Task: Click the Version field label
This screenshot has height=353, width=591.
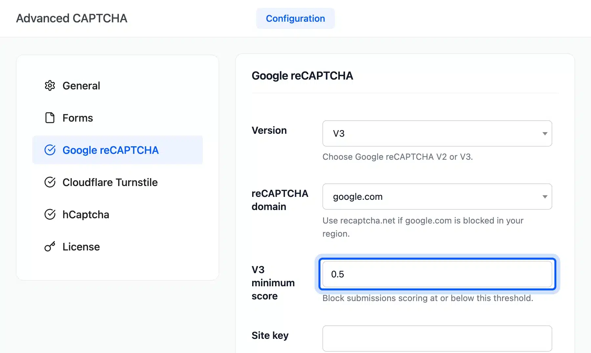Action: [x=269, y=130]
